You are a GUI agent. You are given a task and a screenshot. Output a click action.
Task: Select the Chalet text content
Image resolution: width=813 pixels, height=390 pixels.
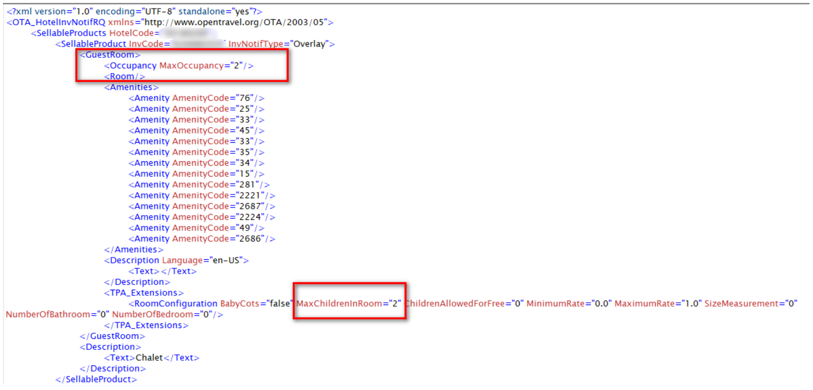[x=150, y=357]
